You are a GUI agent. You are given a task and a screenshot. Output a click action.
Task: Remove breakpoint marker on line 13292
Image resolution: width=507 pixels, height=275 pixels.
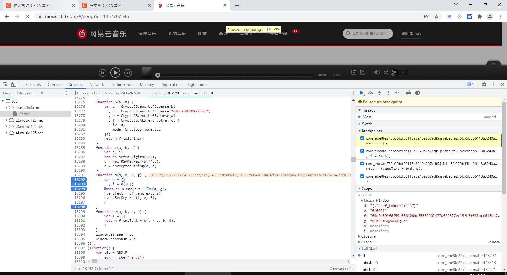pos(79,180)
